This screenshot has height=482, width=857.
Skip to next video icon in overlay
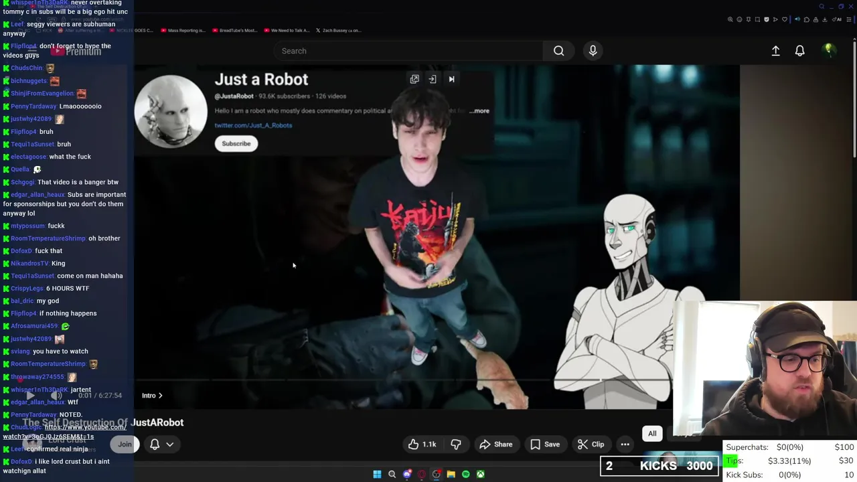pyautogui.click(x=451, y=79)
